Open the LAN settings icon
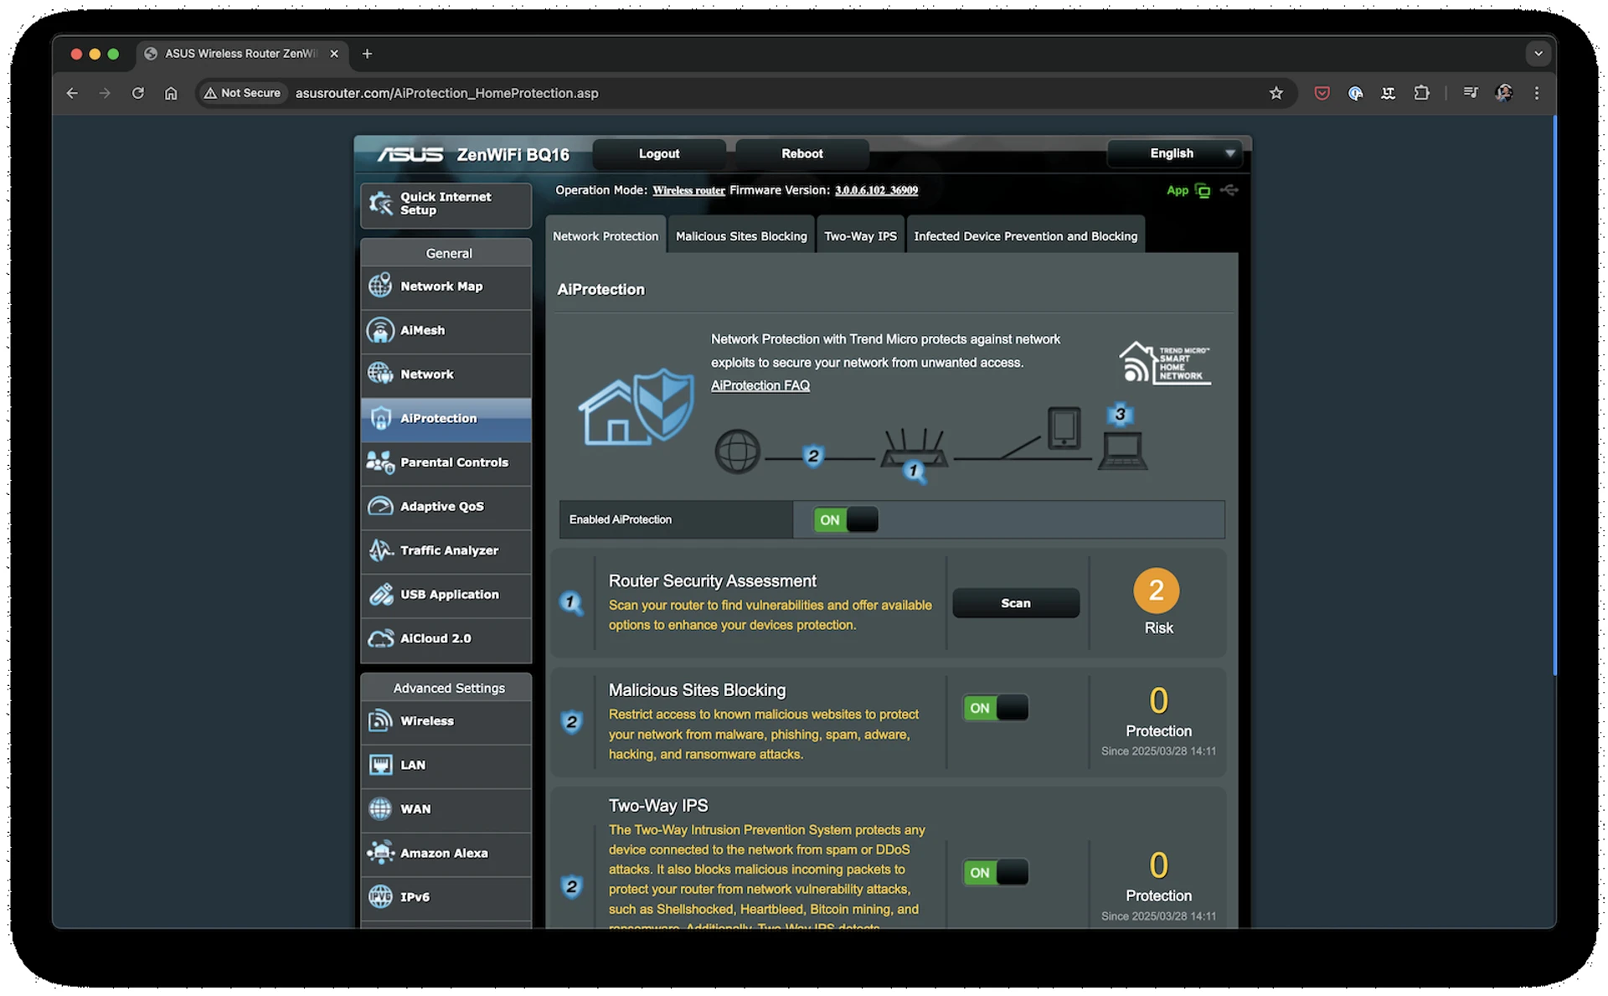Image resolution: width=1608 pixels, height=996 pixels. [380, 765]
